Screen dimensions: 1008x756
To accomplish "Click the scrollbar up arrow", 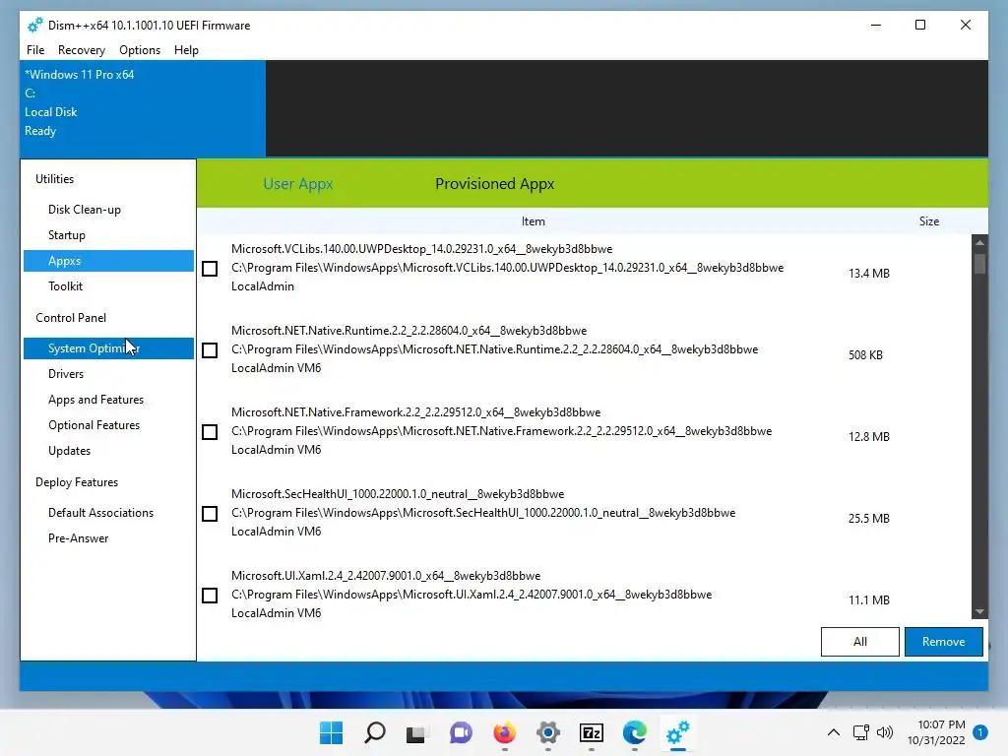I will [979, 242].
